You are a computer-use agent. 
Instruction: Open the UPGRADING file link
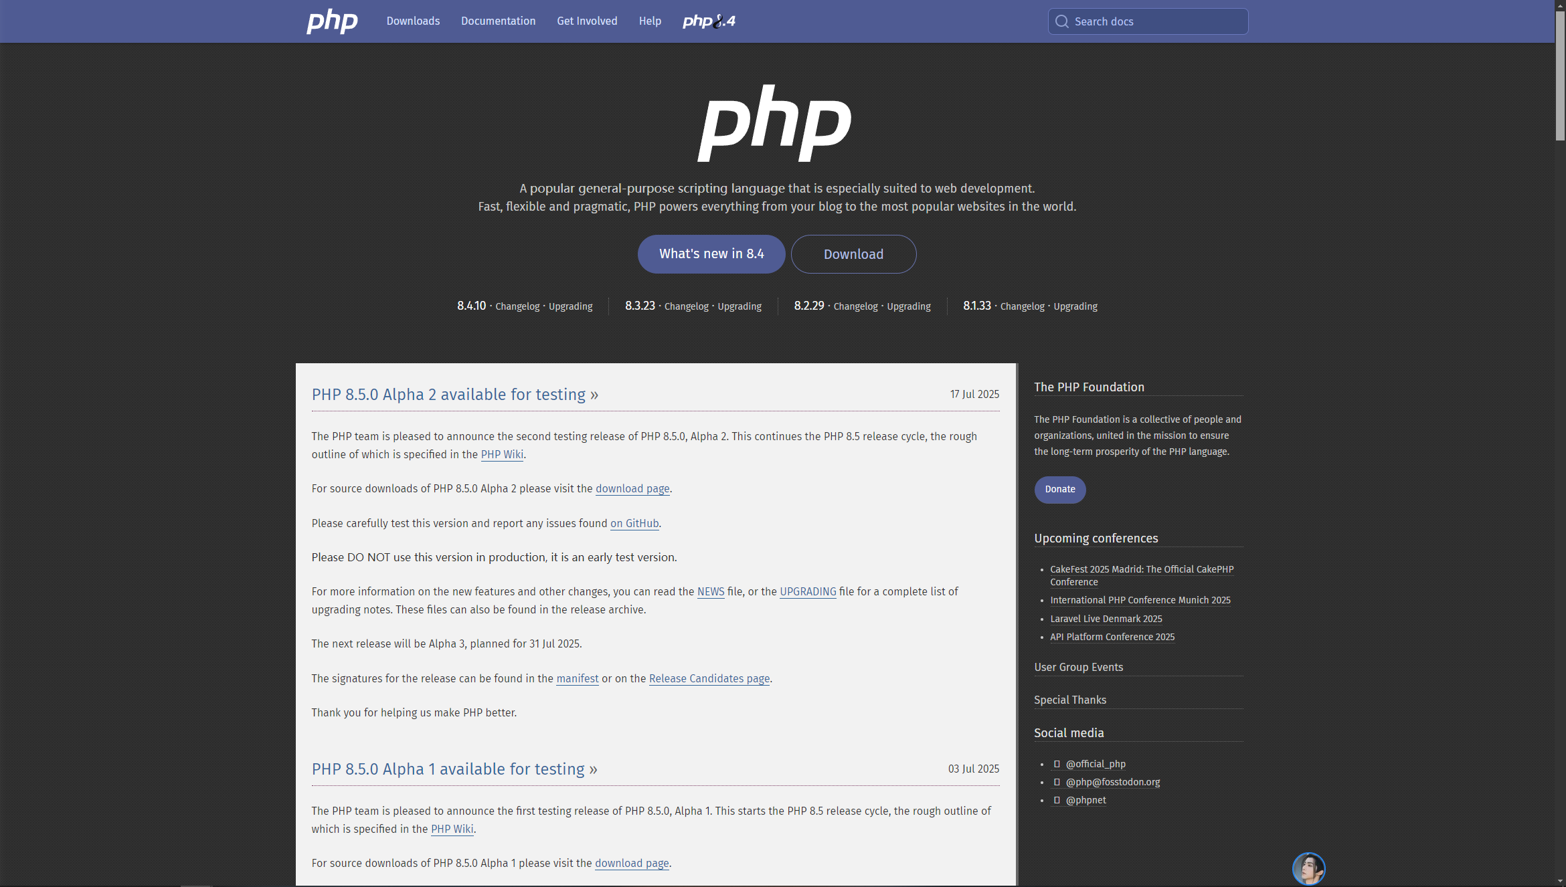tap(808, 592)
